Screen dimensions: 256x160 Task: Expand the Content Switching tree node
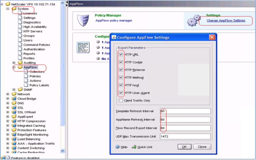pyautogui.click(x=8, y=148)
